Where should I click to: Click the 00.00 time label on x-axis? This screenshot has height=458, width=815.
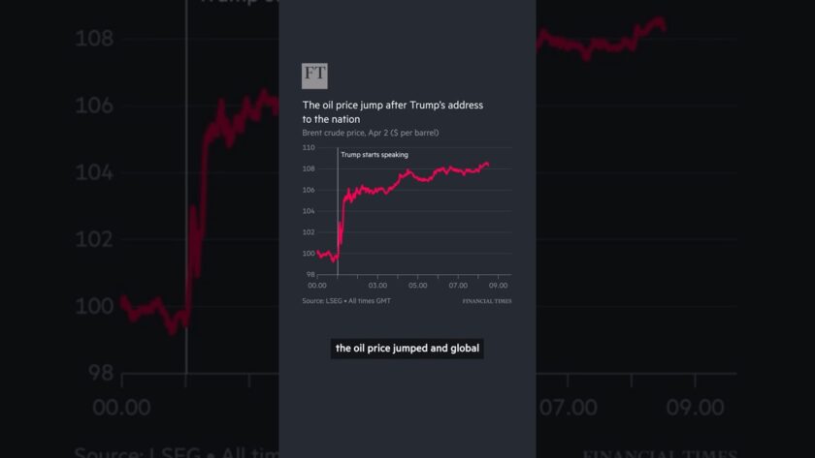click(x=317, y=286)
